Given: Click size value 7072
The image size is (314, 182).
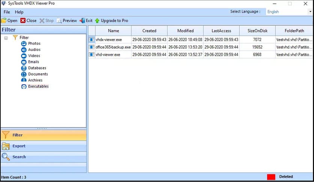Looking at the screenshot, I should (257, 40).
